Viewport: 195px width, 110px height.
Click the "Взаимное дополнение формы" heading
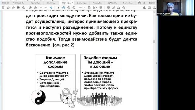55,62
